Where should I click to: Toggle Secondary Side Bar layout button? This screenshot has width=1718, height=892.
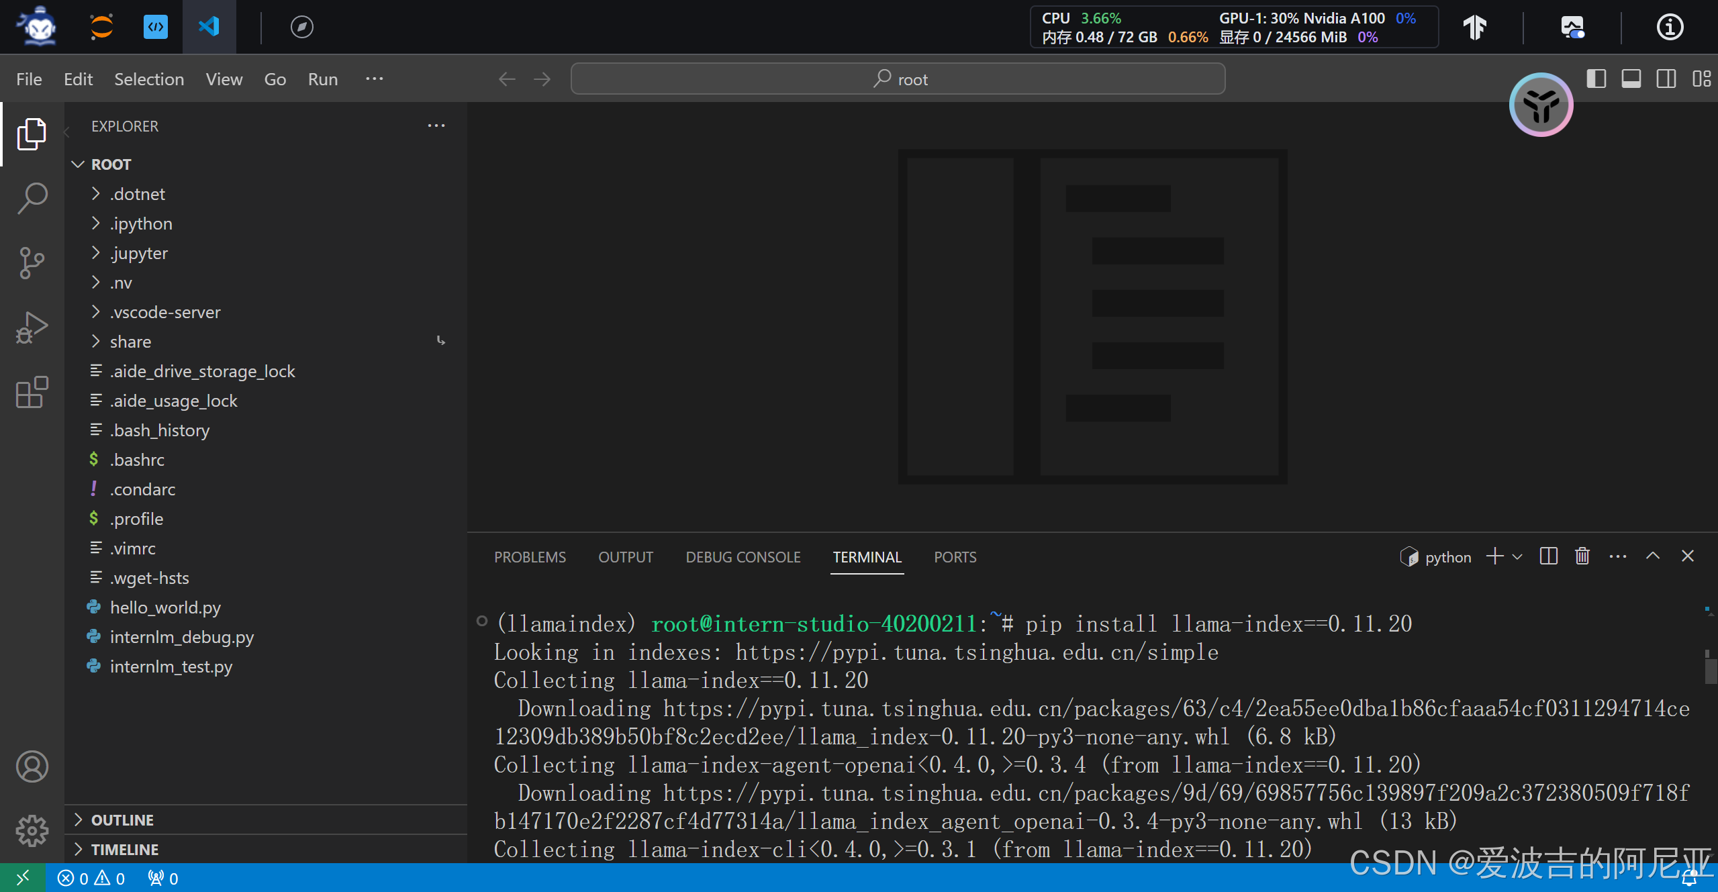point(1666,79)
